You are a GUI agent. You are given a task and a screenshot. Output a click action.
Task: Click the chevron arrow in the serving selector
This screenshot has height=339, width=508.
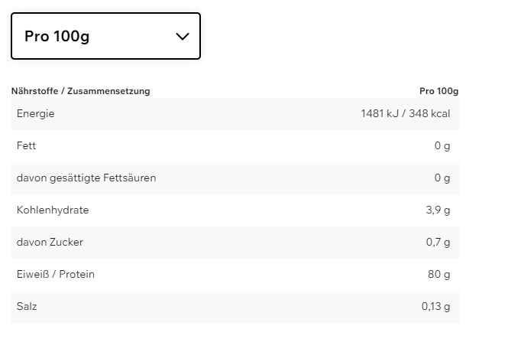coord(182,36)
